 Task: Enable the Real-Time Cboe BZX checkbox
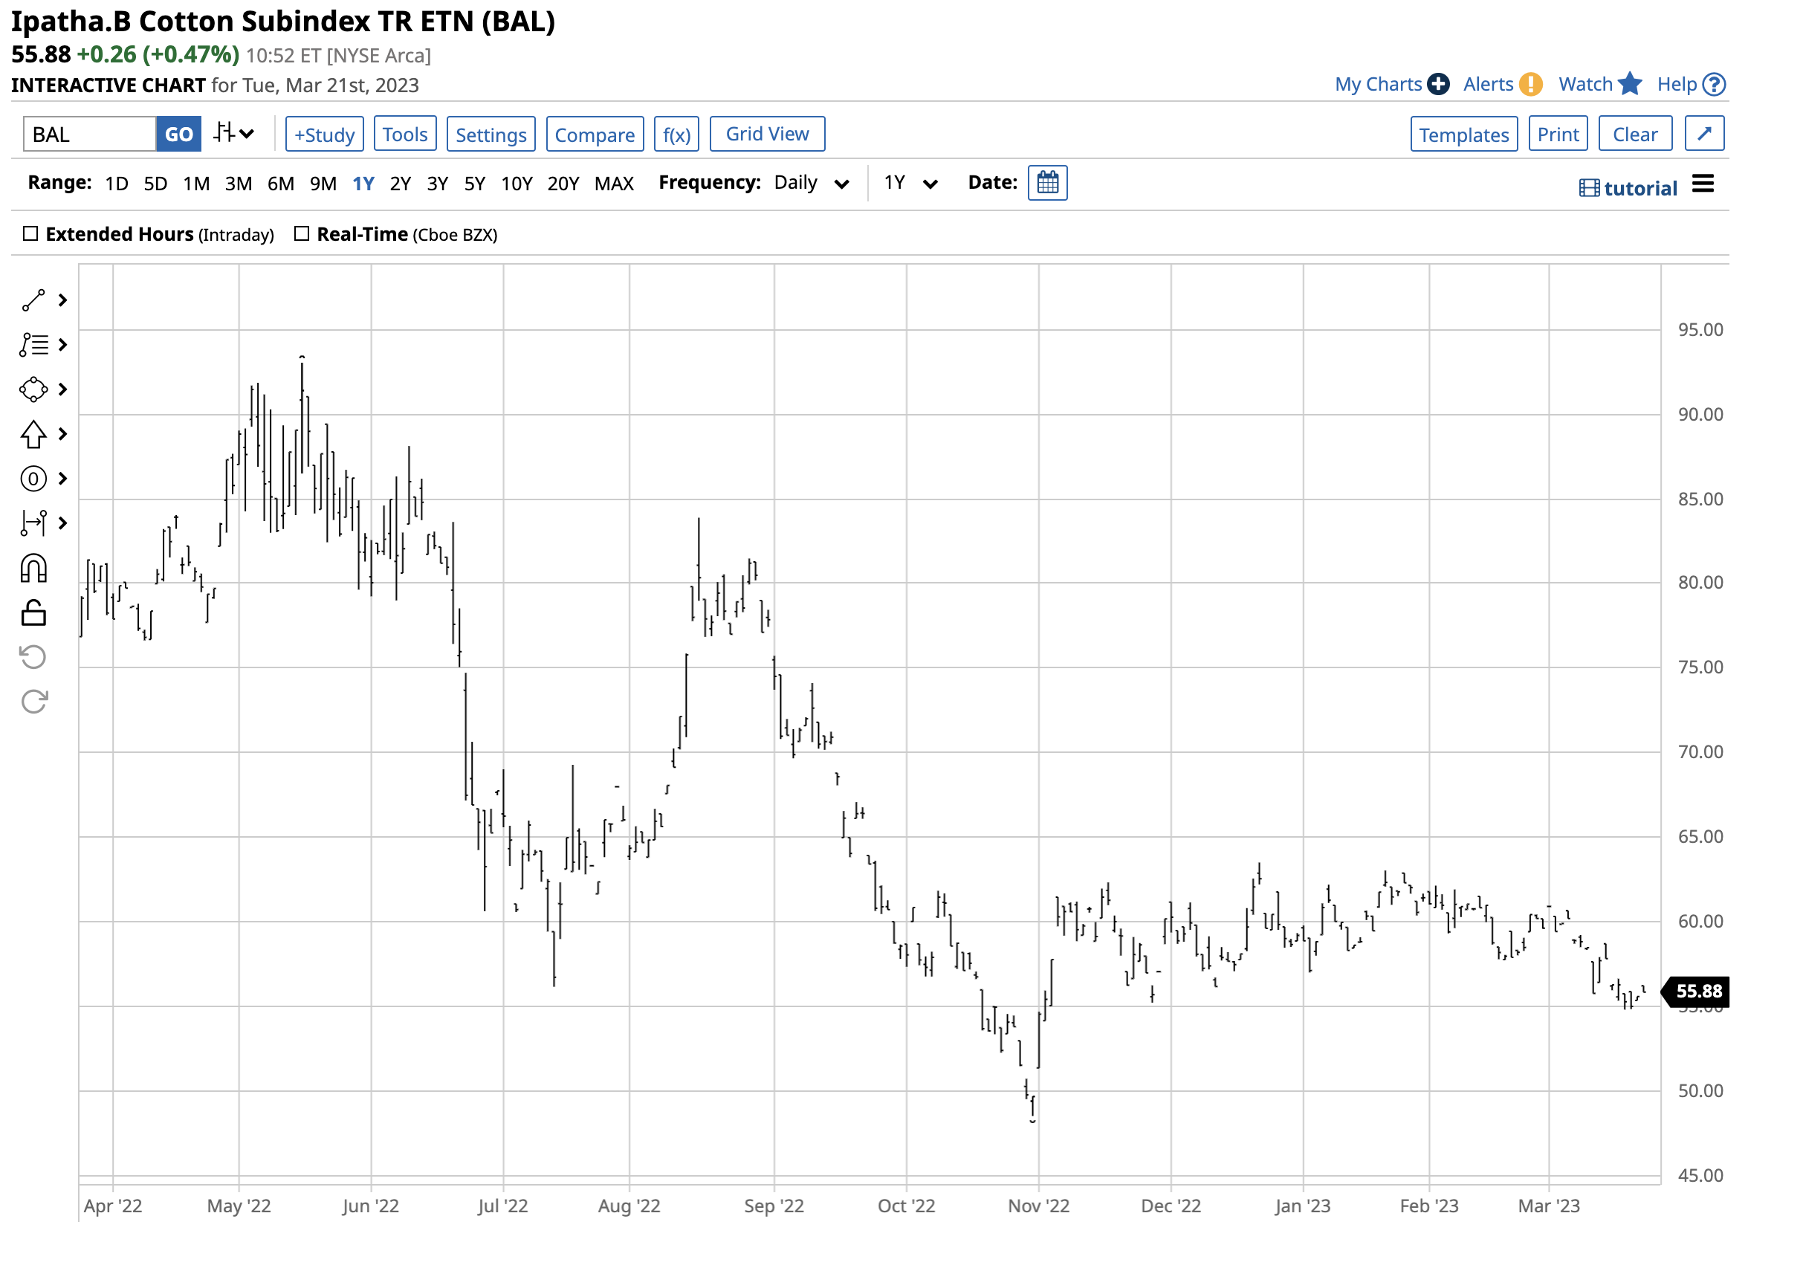click(x=302, y=234)
